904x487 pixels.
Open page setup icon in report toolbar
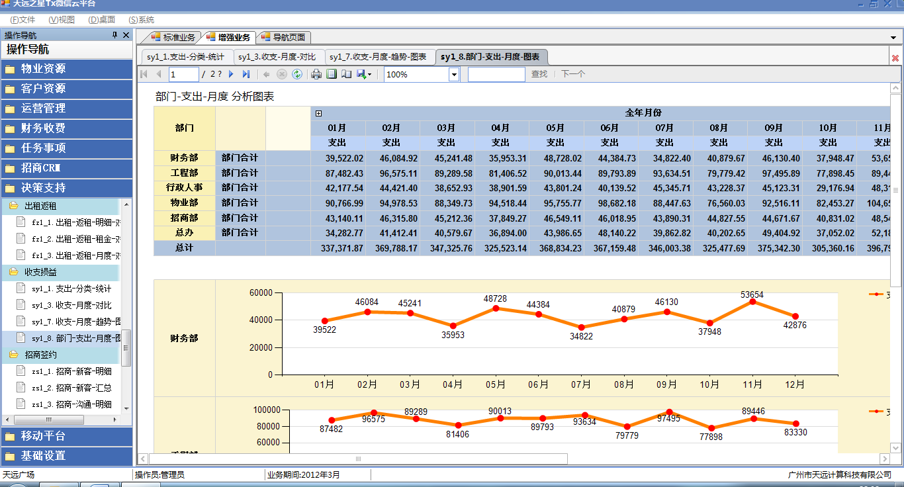coord(346,74)
